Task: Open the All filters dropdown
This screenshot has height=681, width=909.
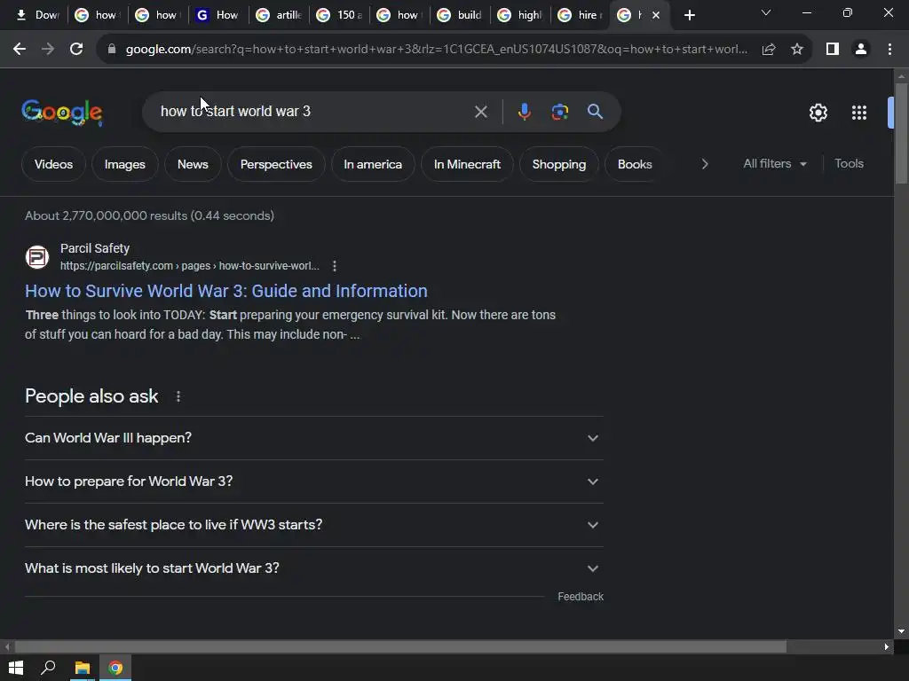Action: [x=774, y=164]
